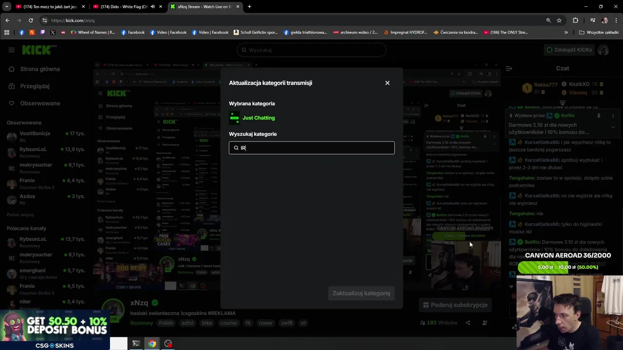The image size is (623, 350).
Task: Switch to Dido - White Flag tab
Action: 128,7
